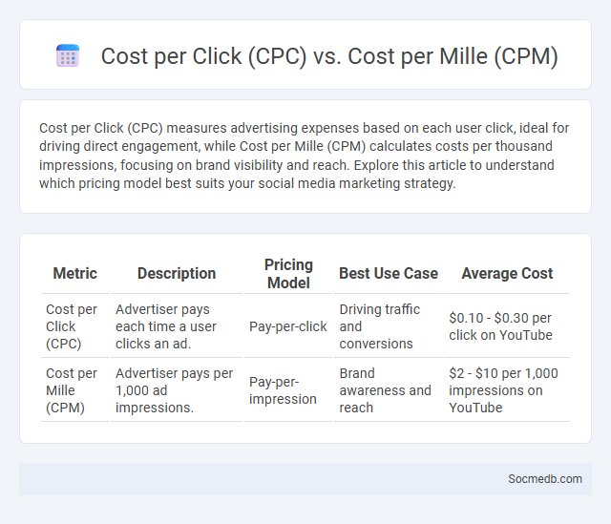Click the 'Driving traffic and conversions' cell
This screenshot has height=524, width=611.
click(x=389, y=326)
